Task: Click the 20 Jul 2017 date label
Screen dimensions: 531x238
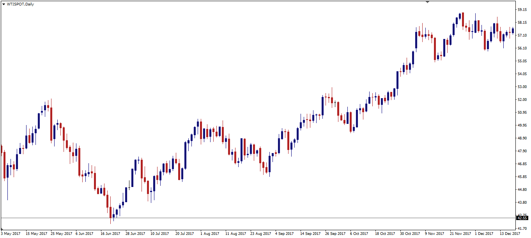Action: (x=185, y=234)
